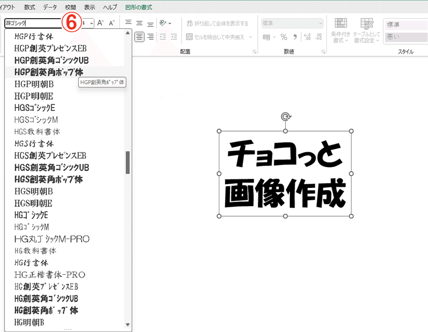
Task: Click the font list scrollbar thumb
Action: tap(127, 162)
